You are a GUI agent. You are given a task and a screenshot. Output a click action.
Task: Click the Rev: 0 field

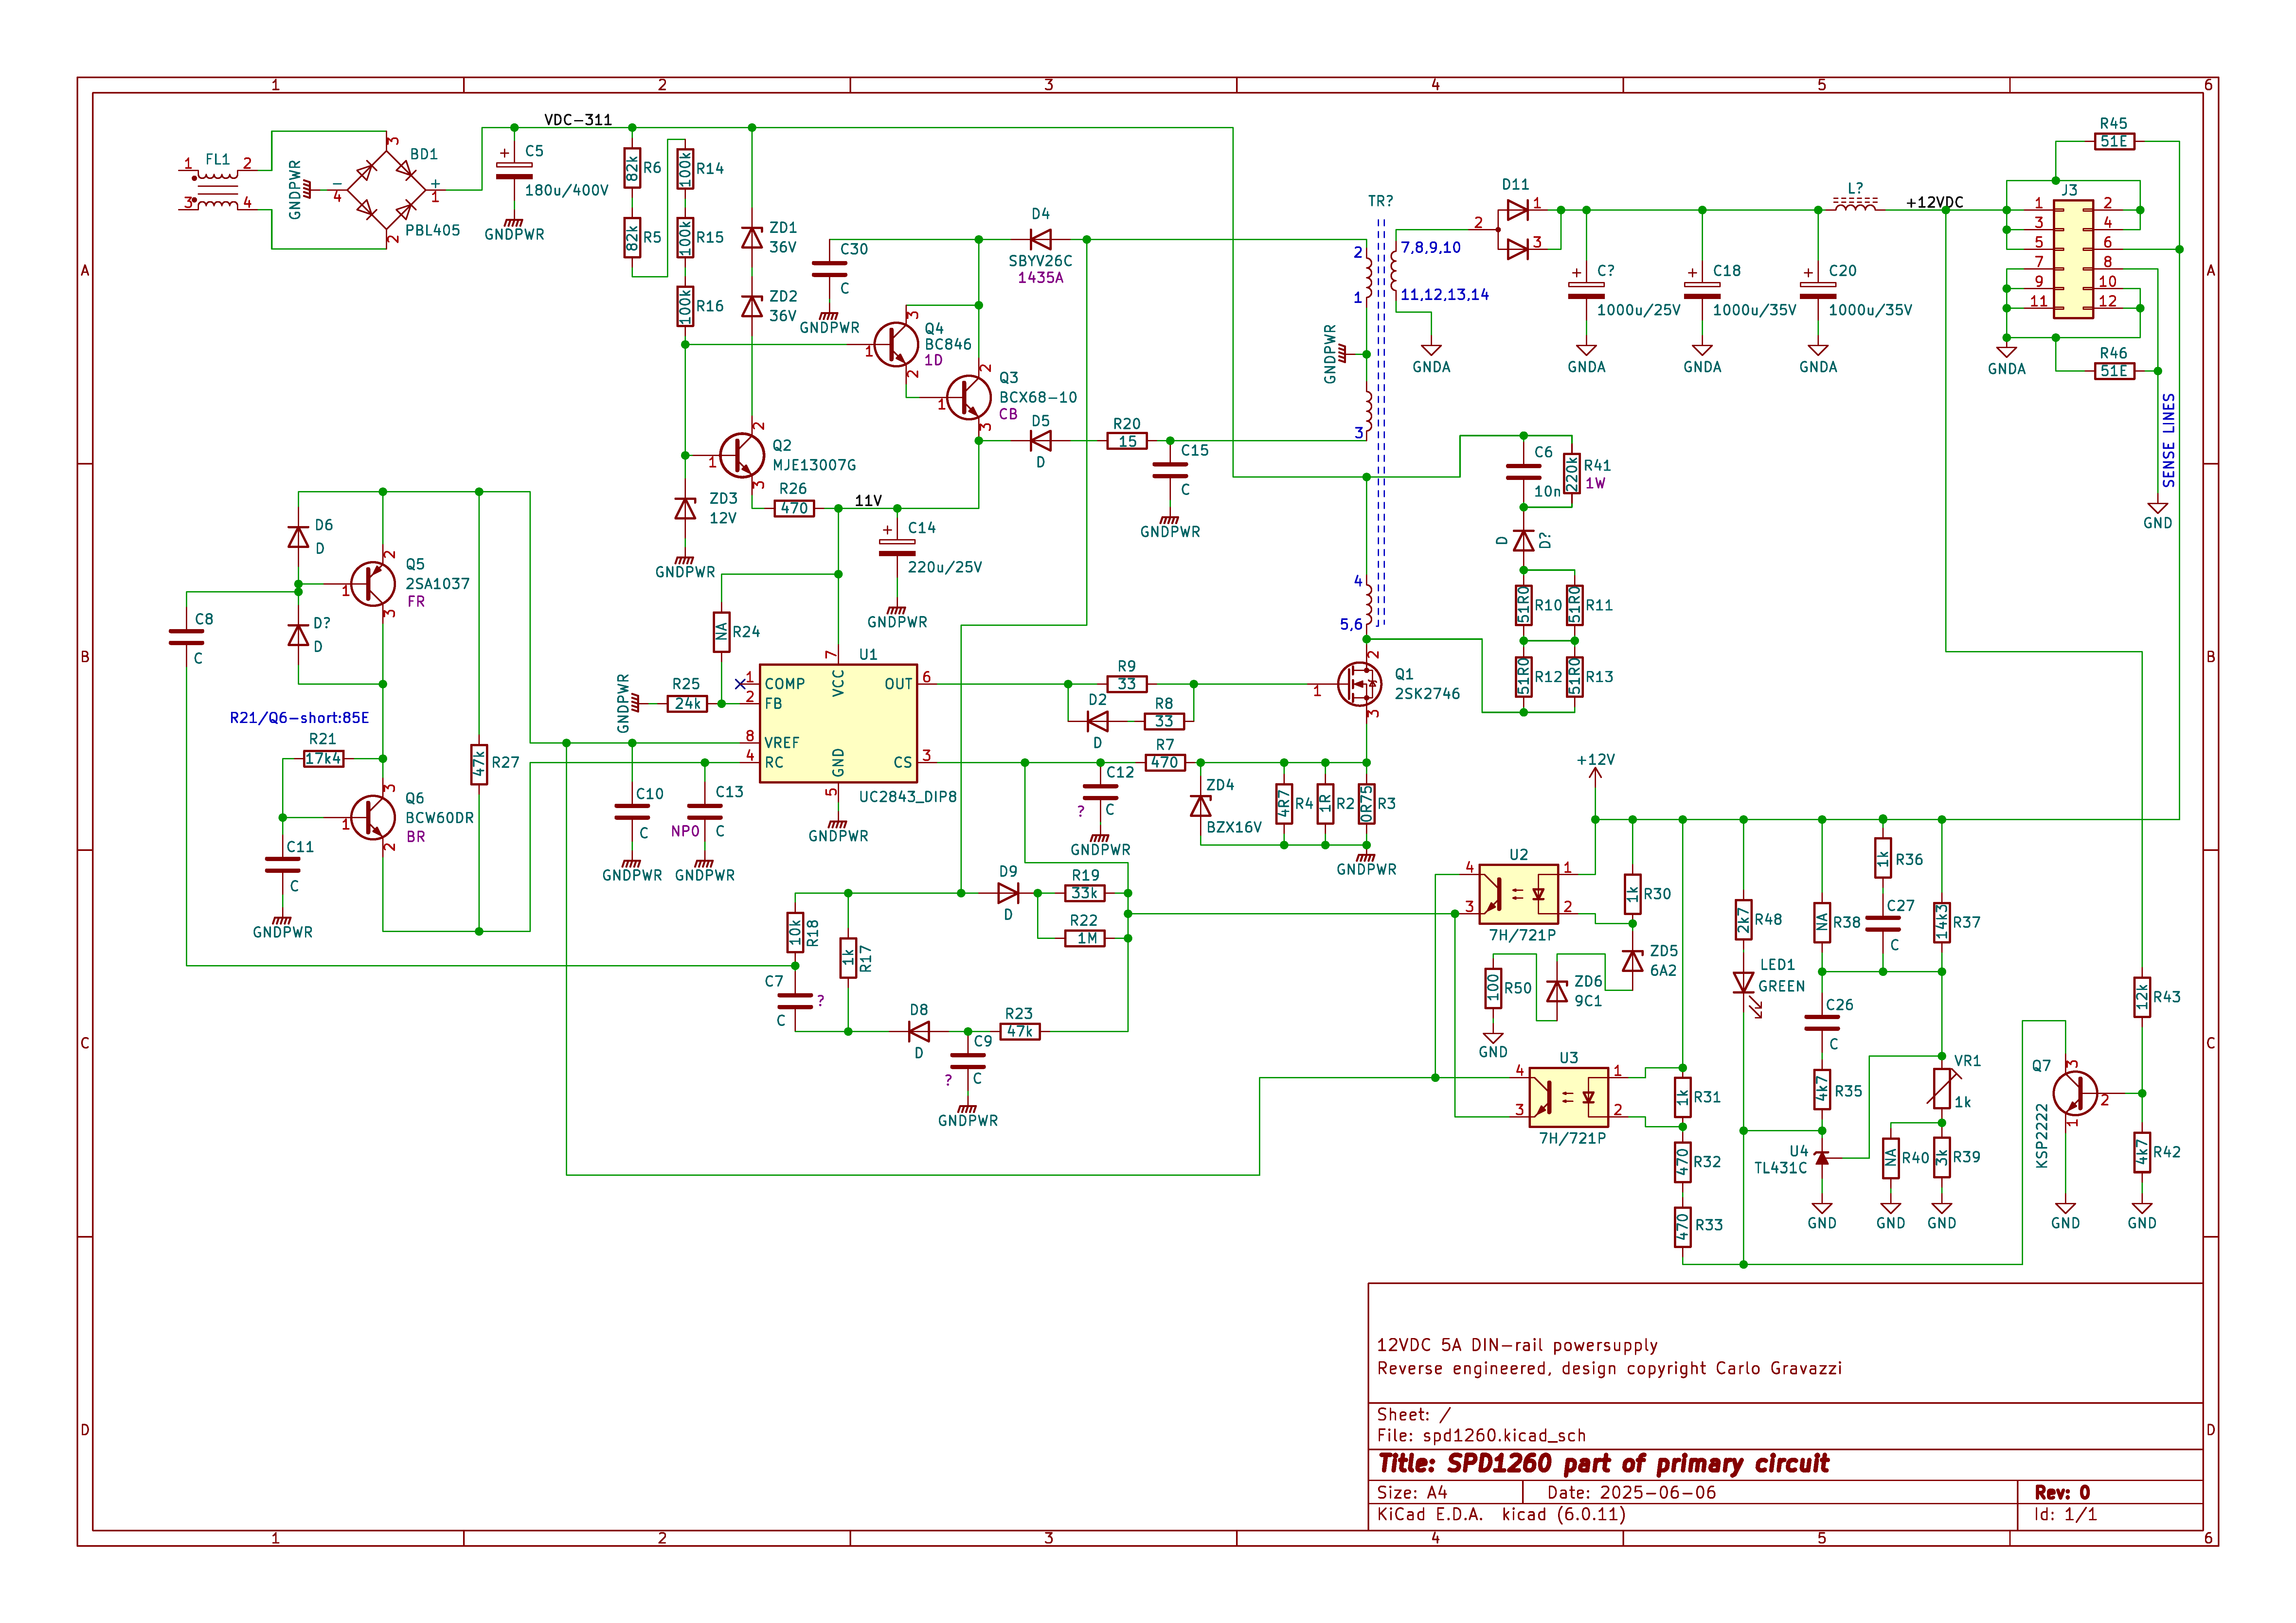pos(2062,1493)
